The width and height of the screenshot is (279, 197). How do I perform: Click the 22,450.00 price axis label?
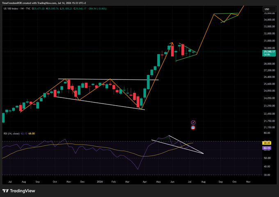coord(269,114)
